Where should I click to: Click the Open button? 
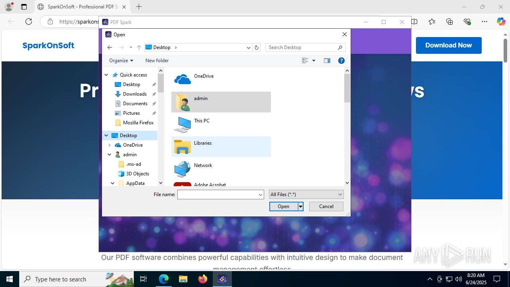284,206
